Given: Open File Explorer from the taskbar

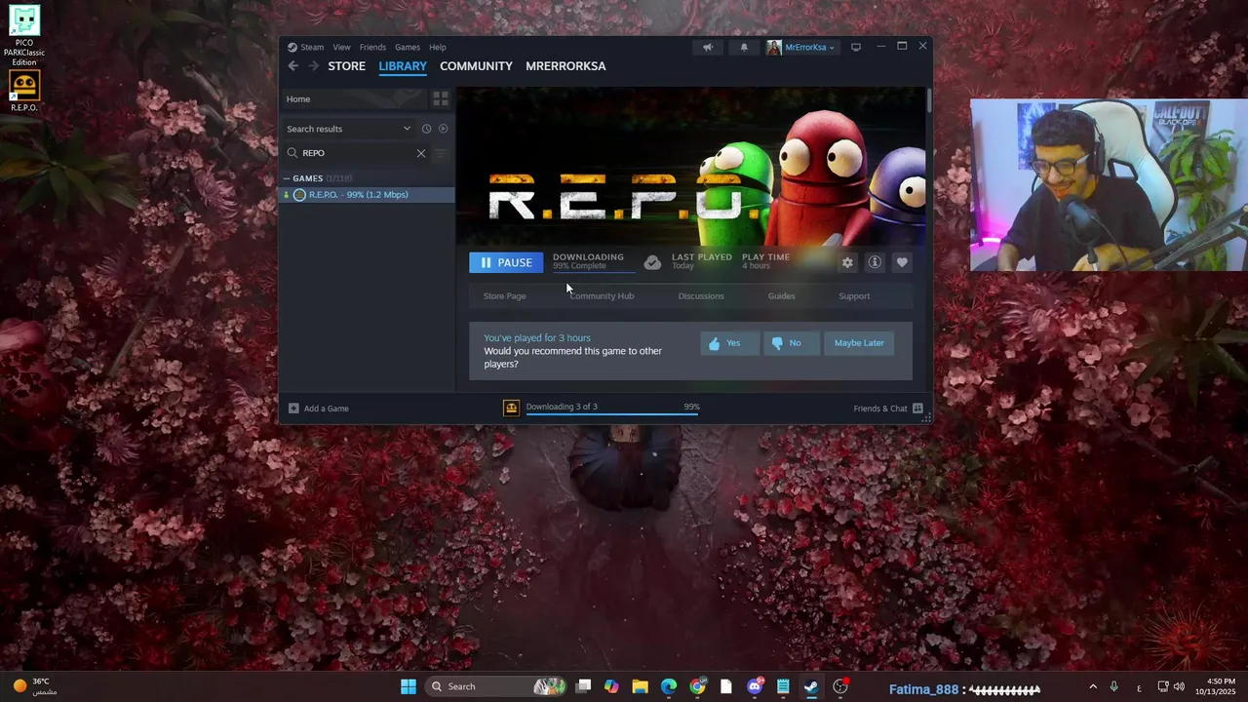Looking at the screenshot, I should click(x=640, y=686).
